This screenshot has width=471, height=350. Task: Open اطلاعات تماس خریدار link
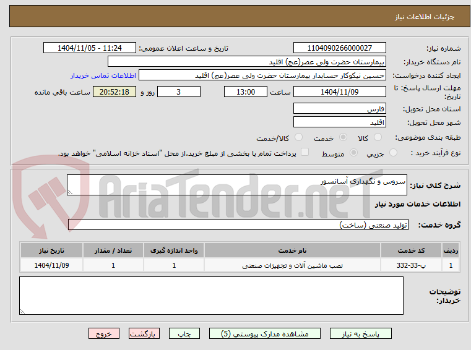click(x=103, y=75)
